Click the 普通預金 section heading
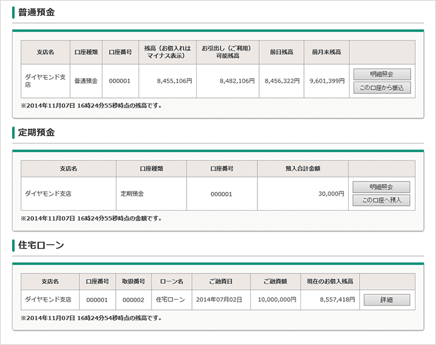The height and width of the screenshot is (345, 436). [36, 12]
